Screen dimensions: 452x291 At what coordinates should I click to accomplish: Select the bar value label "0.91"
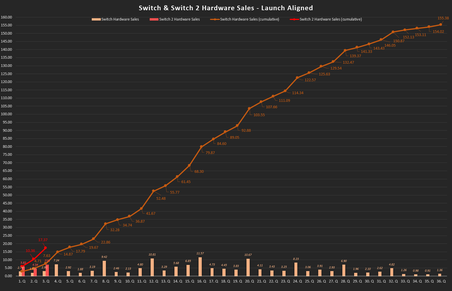(428, 271)
